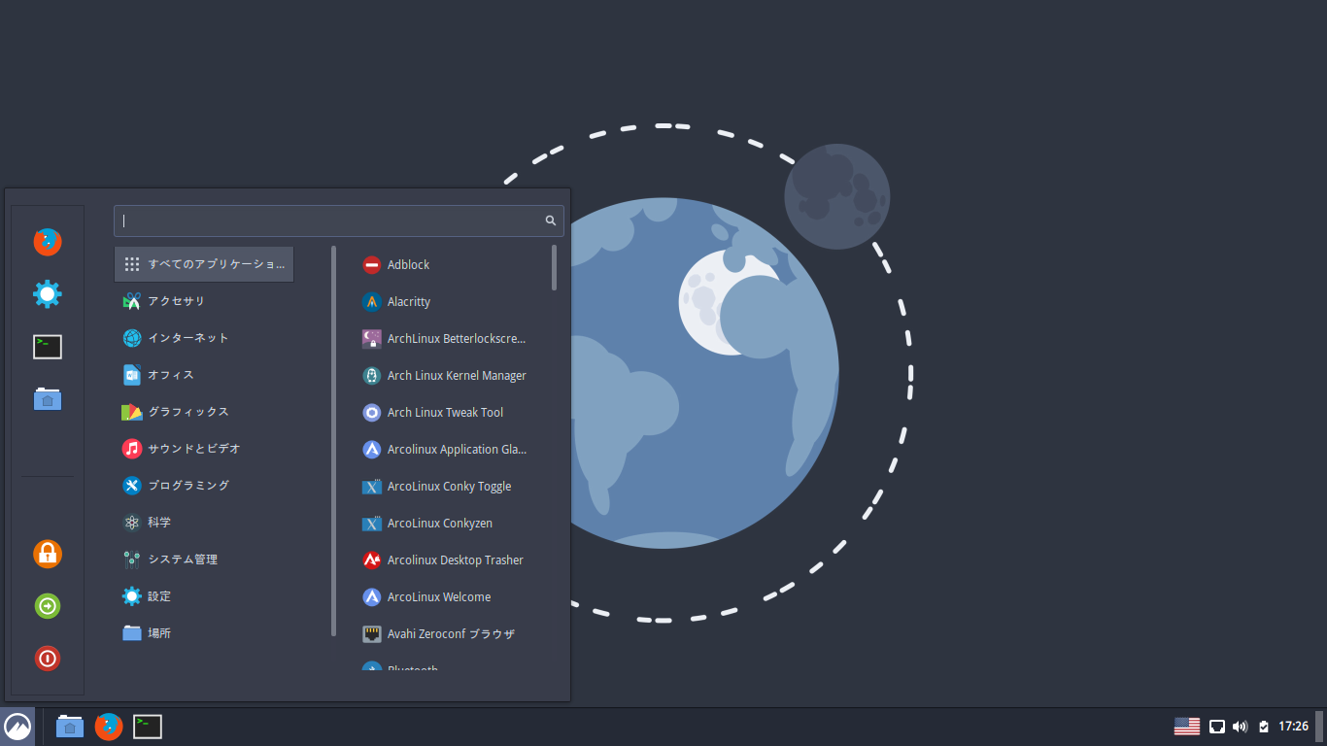Click the Alacritty app icon
Screen dimensions: 1327x746
371,302
